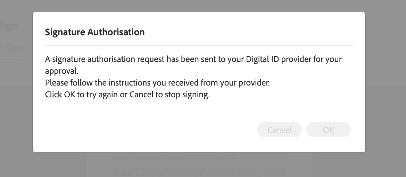The width and height of the screenshot is (406, 177).
Task: Click dimmed document page margin below dialog
Action: pyautogui.click(x=99, y=165)
